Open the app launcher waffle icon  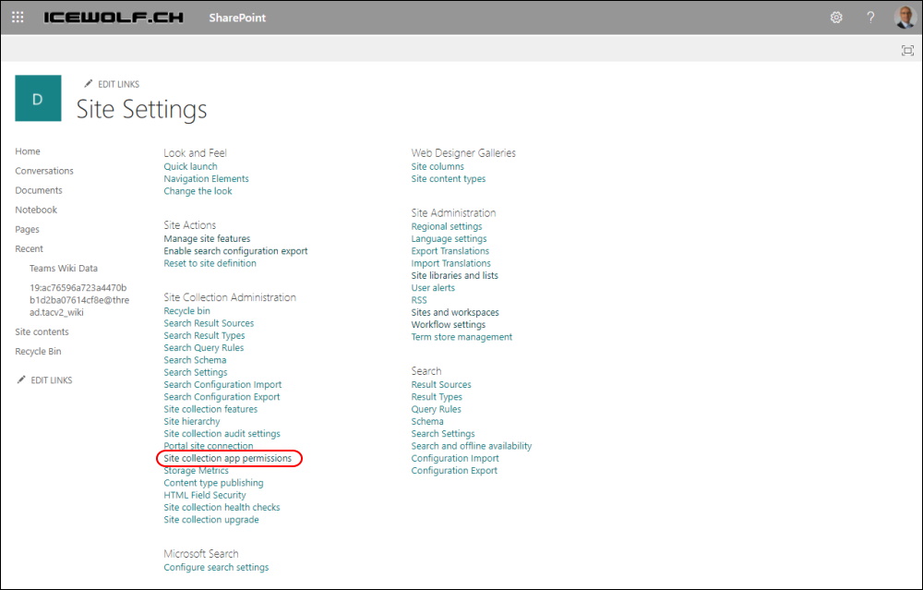18,17
